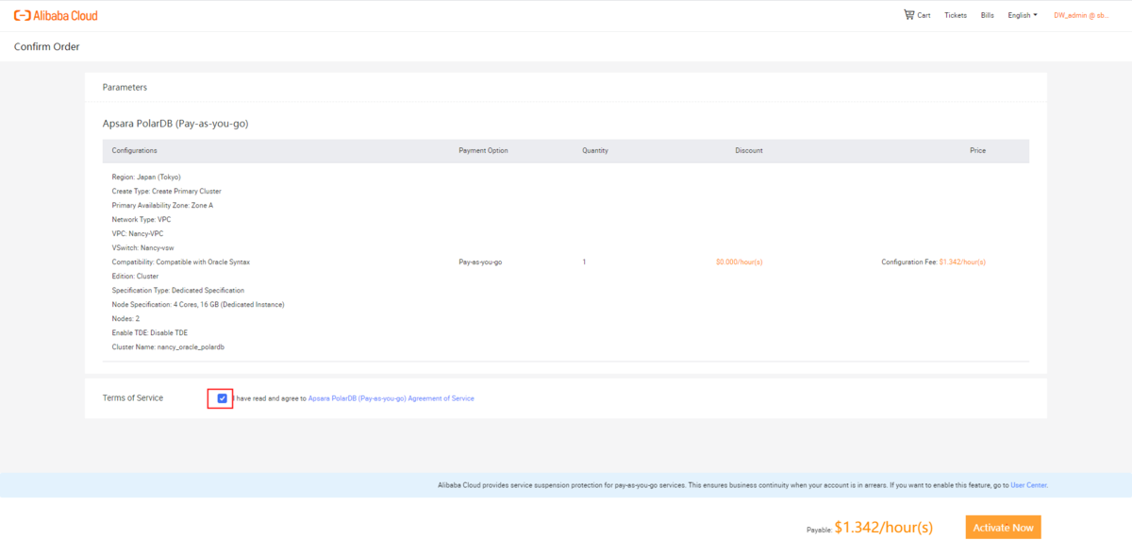Screen dimensions: 1132x556
Task: Click the $0.000/hour(s) discount value
Action: 740,261
